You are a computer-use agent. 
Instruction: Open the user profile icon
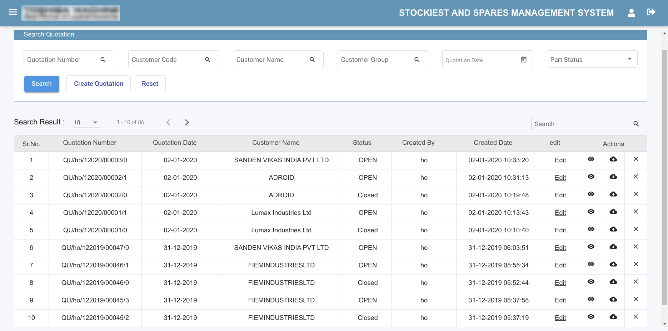tap(632, 13)
